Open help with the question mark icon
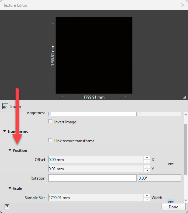Viewport: 188px width, 213px height. coord(7,207)
